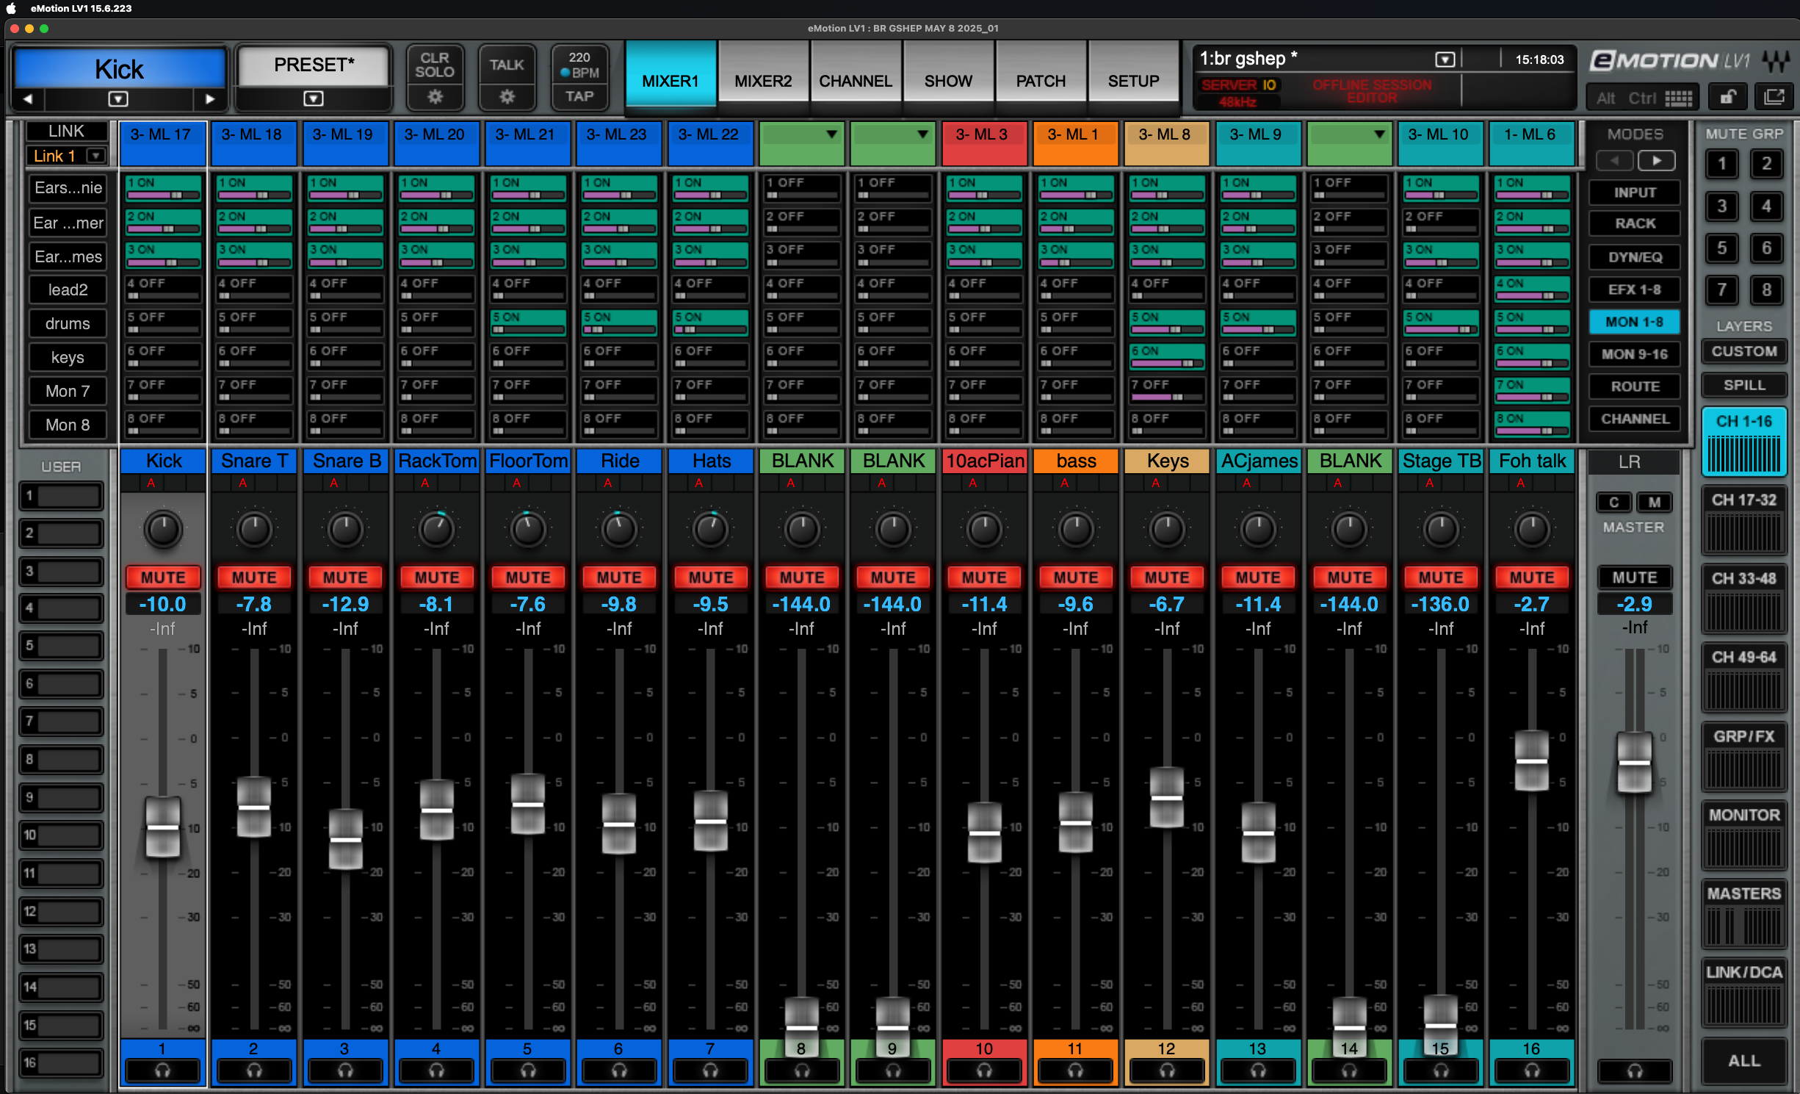Open TALK gear settings
This screenshot has width=1800, height=1094.
point(507,96)
